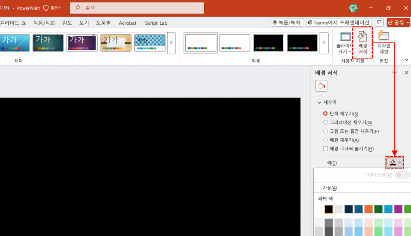
Task: Pick the orange theme color swatch
Action: point(368,209)
